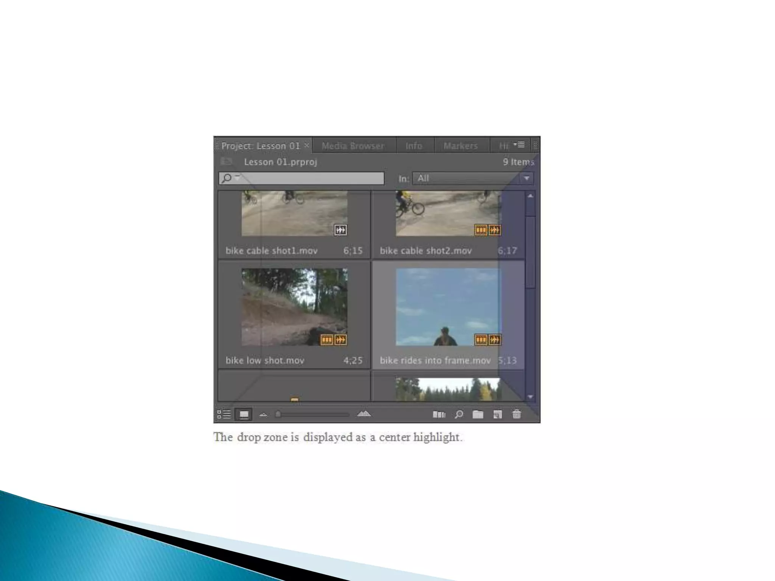Open the Info tab
The width and height of the screenshot is (775, 581).
click(x=414, y=146)
